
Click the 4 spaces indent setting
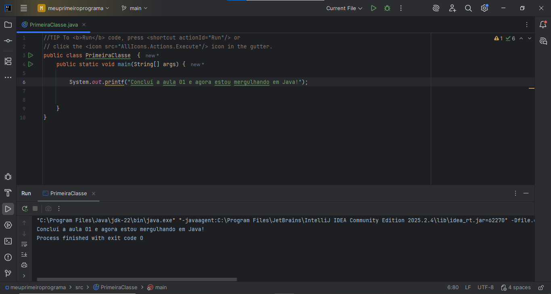click(x=516, y=288)
